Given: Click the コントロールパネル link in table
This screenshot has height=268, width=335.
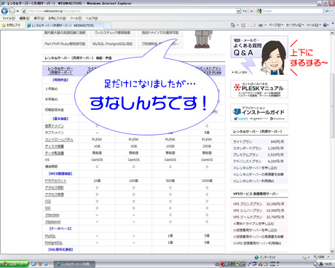Looking at the screenshot, I should click(x=59, y=140).
